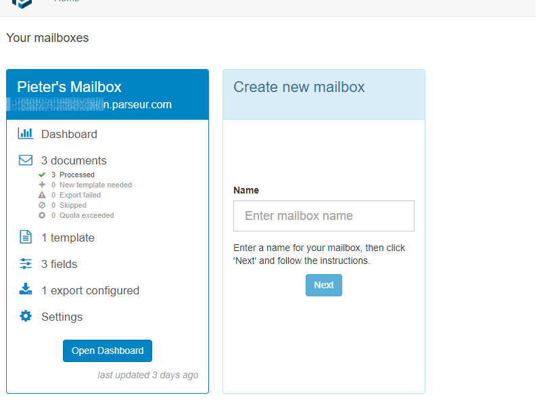Click the Your mailboxes heading
This screenshot has height=406, width=541.
[x=47, y=38]
